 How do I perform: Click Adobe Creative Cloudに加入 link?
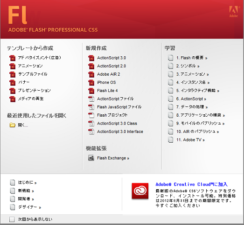191,185
